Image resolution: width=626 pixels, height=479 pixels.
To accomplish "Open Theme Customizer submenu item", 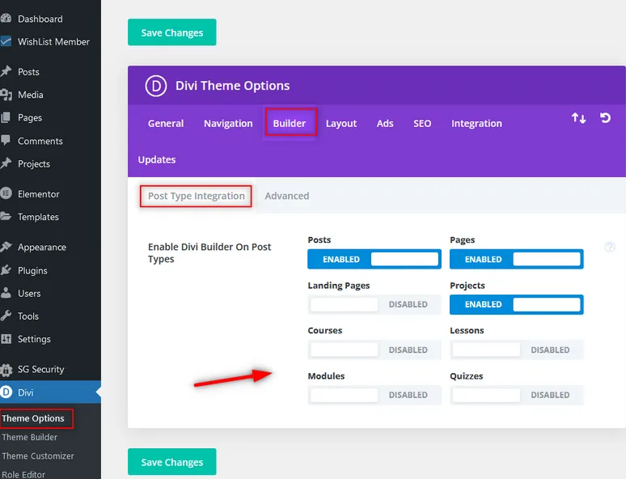I will (x=38, y=456).
